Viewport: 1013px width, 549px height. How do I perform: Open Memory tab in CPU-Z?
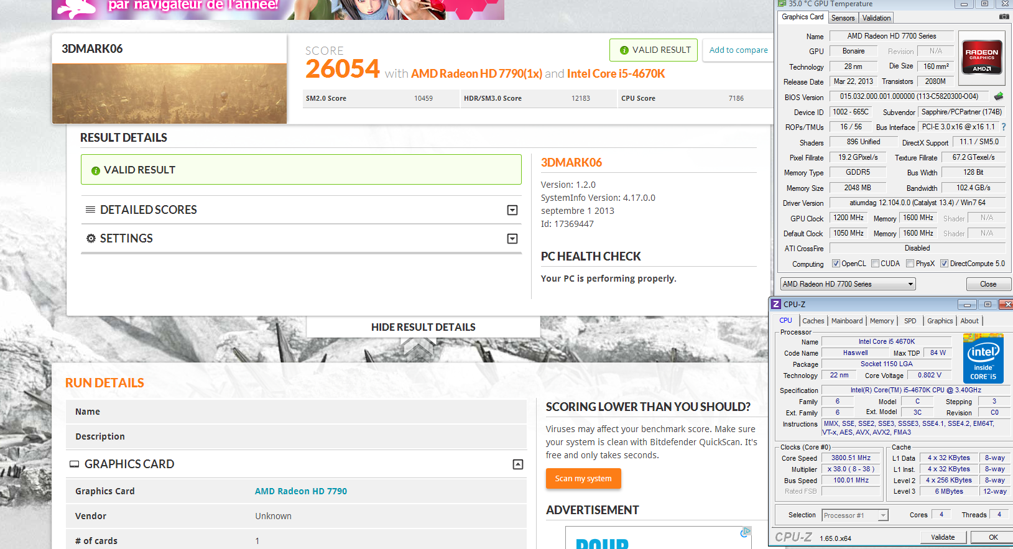coord(882,321)
